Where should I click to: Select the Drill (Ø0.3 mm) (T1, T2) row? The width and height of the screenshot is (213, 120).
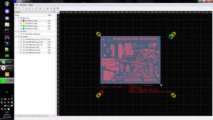pos(35,45)
